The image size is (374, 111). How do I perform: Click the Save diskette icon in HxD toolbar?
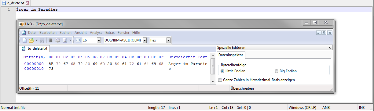pos(42,40)
